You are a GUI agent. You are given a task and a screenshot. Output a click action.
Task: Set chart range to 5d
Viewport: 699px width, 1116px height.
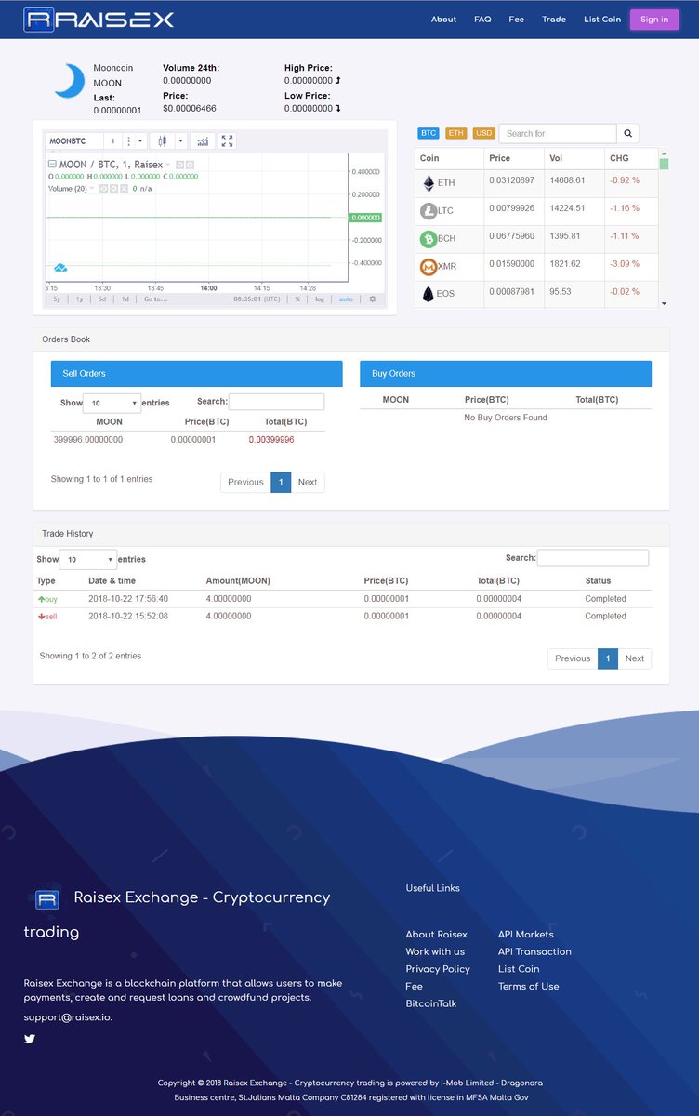102,299
